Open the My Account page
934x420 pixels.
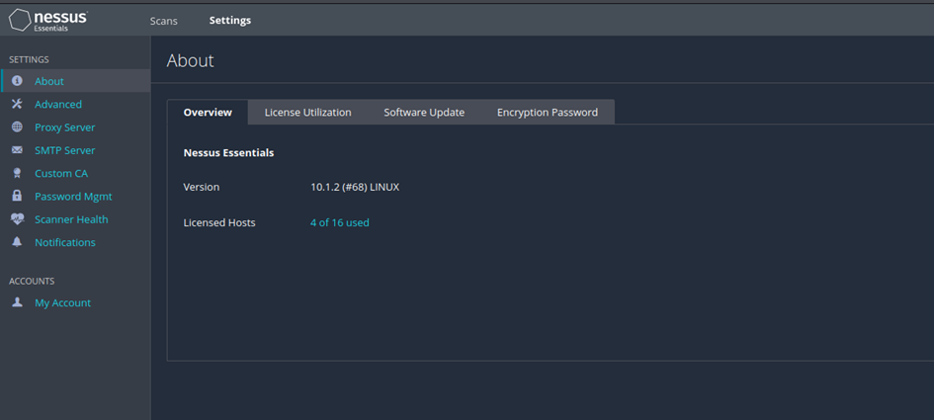pyautogui.click(x=62, y=302)
